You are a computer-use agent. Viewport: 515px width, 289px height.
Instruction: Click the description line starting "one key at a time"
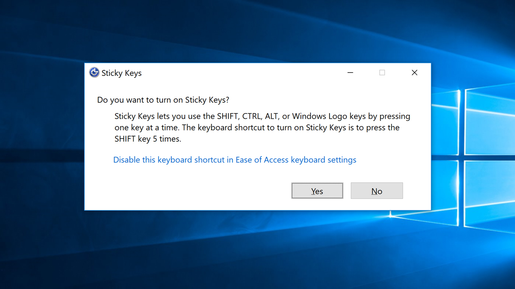click(257, 128)
